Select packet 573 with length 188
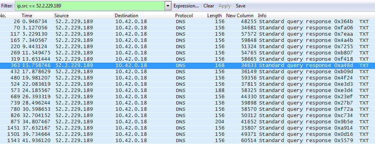This screenshot has width=375, height=146. [x=187, y=90]
